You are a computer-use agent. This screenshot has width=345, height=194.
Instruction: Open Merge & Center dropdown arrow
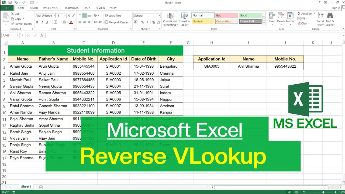pos(130,22)
